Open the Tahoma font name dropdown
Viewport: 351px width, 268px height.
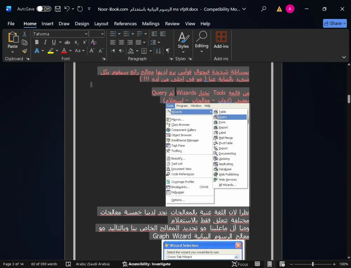86,34
